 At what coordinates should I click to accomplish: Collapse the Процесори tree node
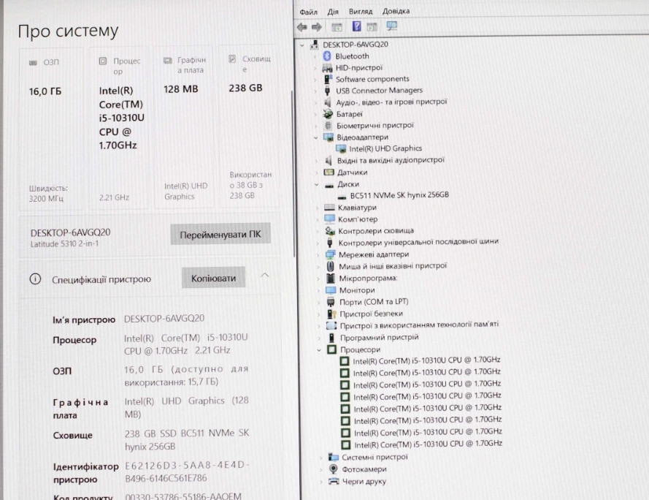[320, 350]
